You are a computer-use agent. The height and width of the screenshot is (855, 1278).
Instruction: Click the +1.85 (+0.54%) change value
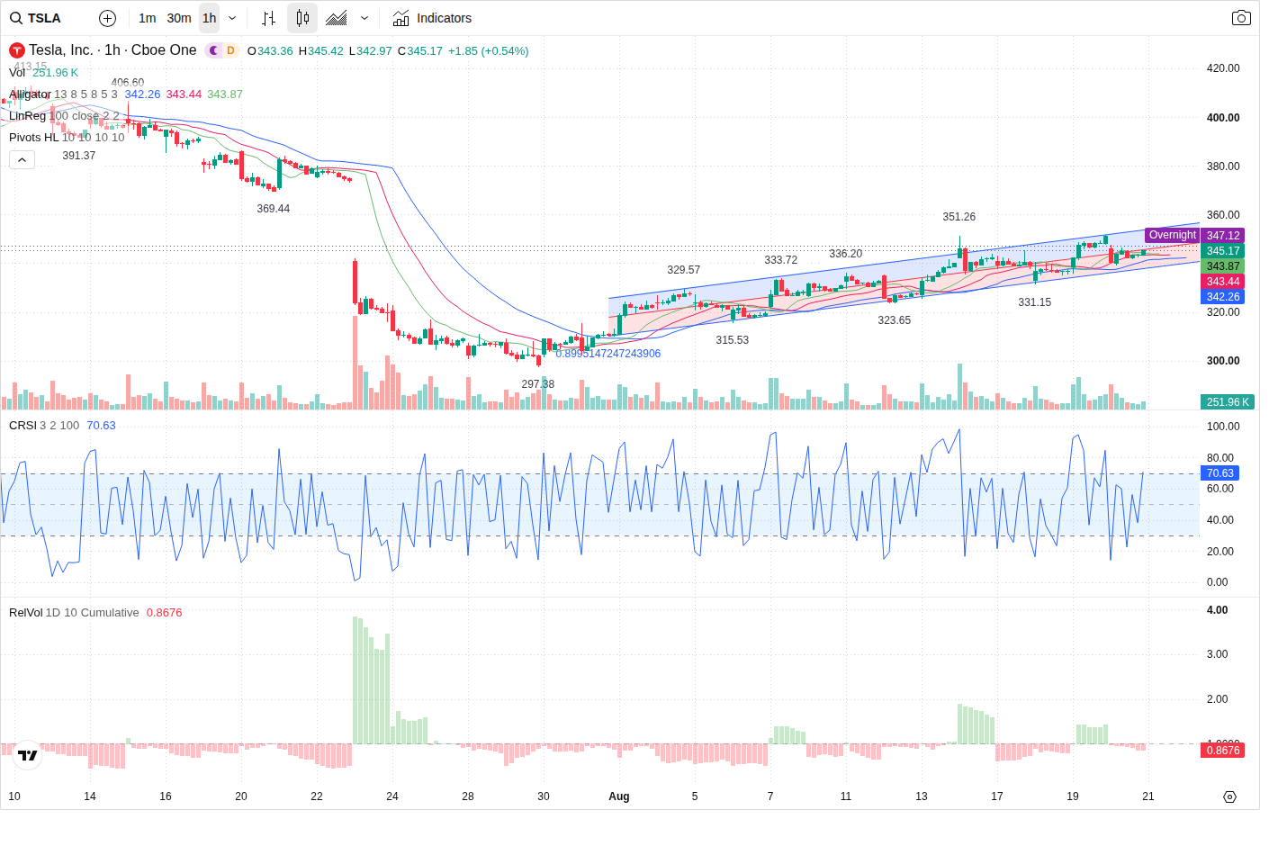click(x=489, y=51)
